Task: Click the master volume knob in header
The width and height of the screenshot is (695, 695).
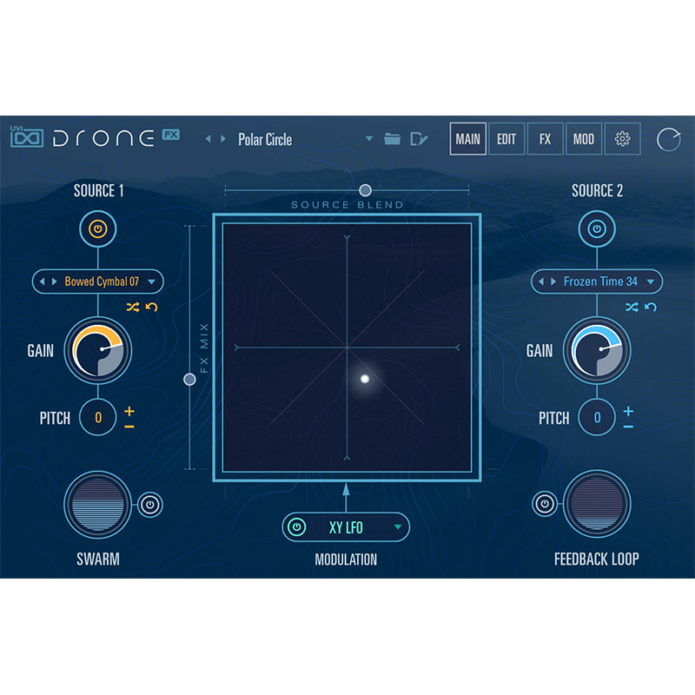Action: [x=668, y=140]
